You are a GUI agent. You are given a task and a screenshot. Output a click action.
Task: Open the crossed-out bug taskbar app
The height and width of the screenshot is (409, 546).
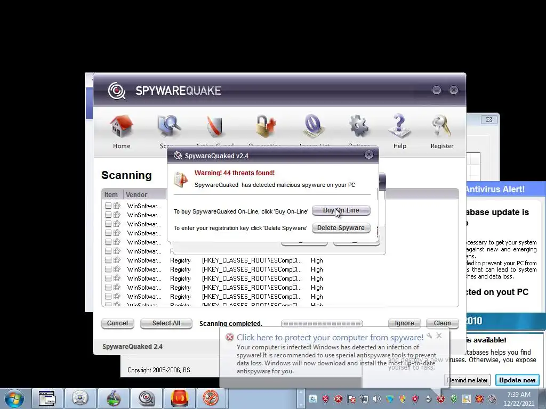click(x=211, y=398)
